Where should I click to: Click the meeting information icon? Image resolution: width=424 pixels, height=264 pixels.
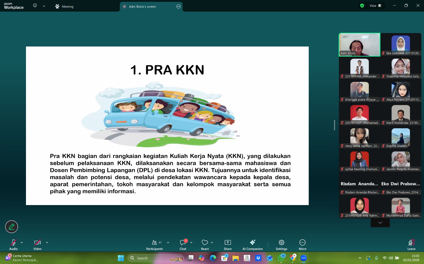34,5
